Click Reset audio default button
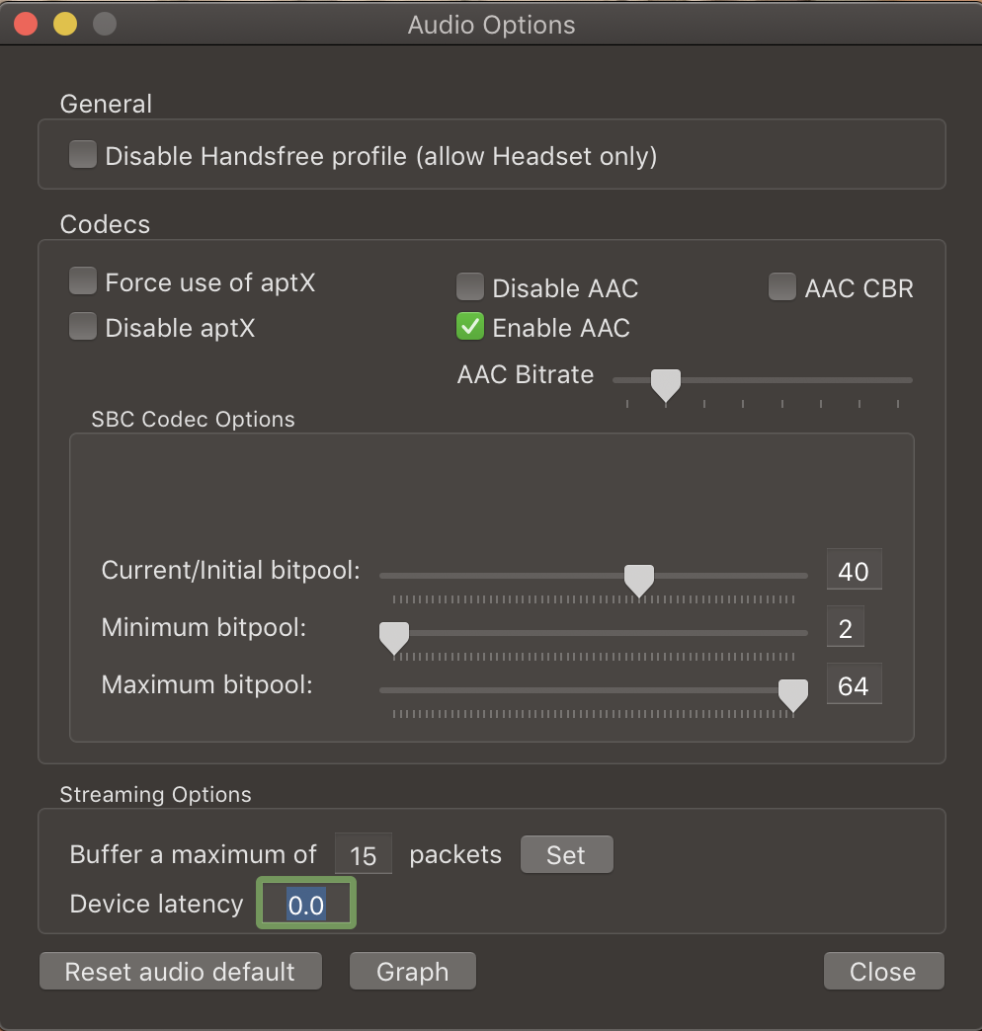Screen dimensions: 982x1031 [x=180, y=971]
